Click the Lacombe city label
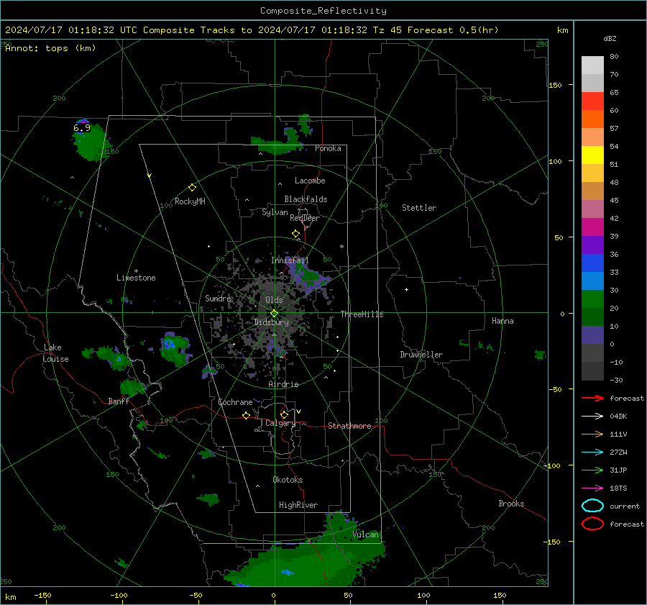 (x=310, y=181)
